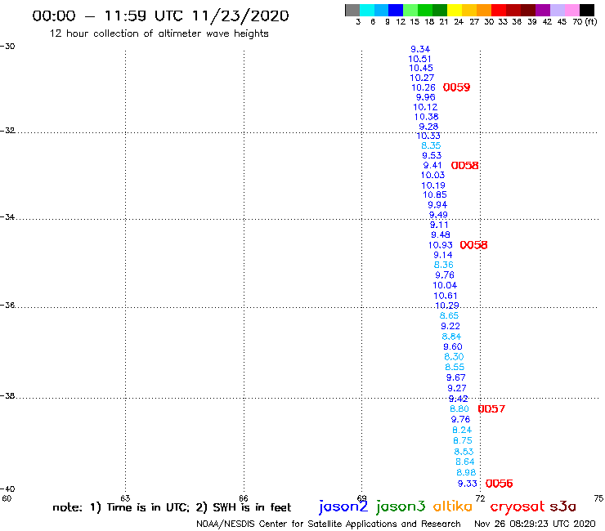This screenshot has width=605, height=531.
Task: Click the wave height value 9.60
Action: click(453, 346)
